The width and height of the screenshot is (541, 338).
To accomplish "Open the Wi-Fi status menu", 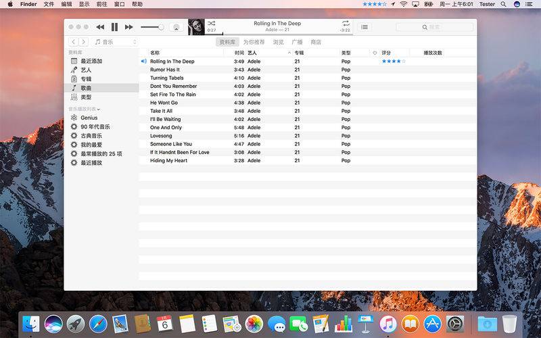I will [403, 4].
